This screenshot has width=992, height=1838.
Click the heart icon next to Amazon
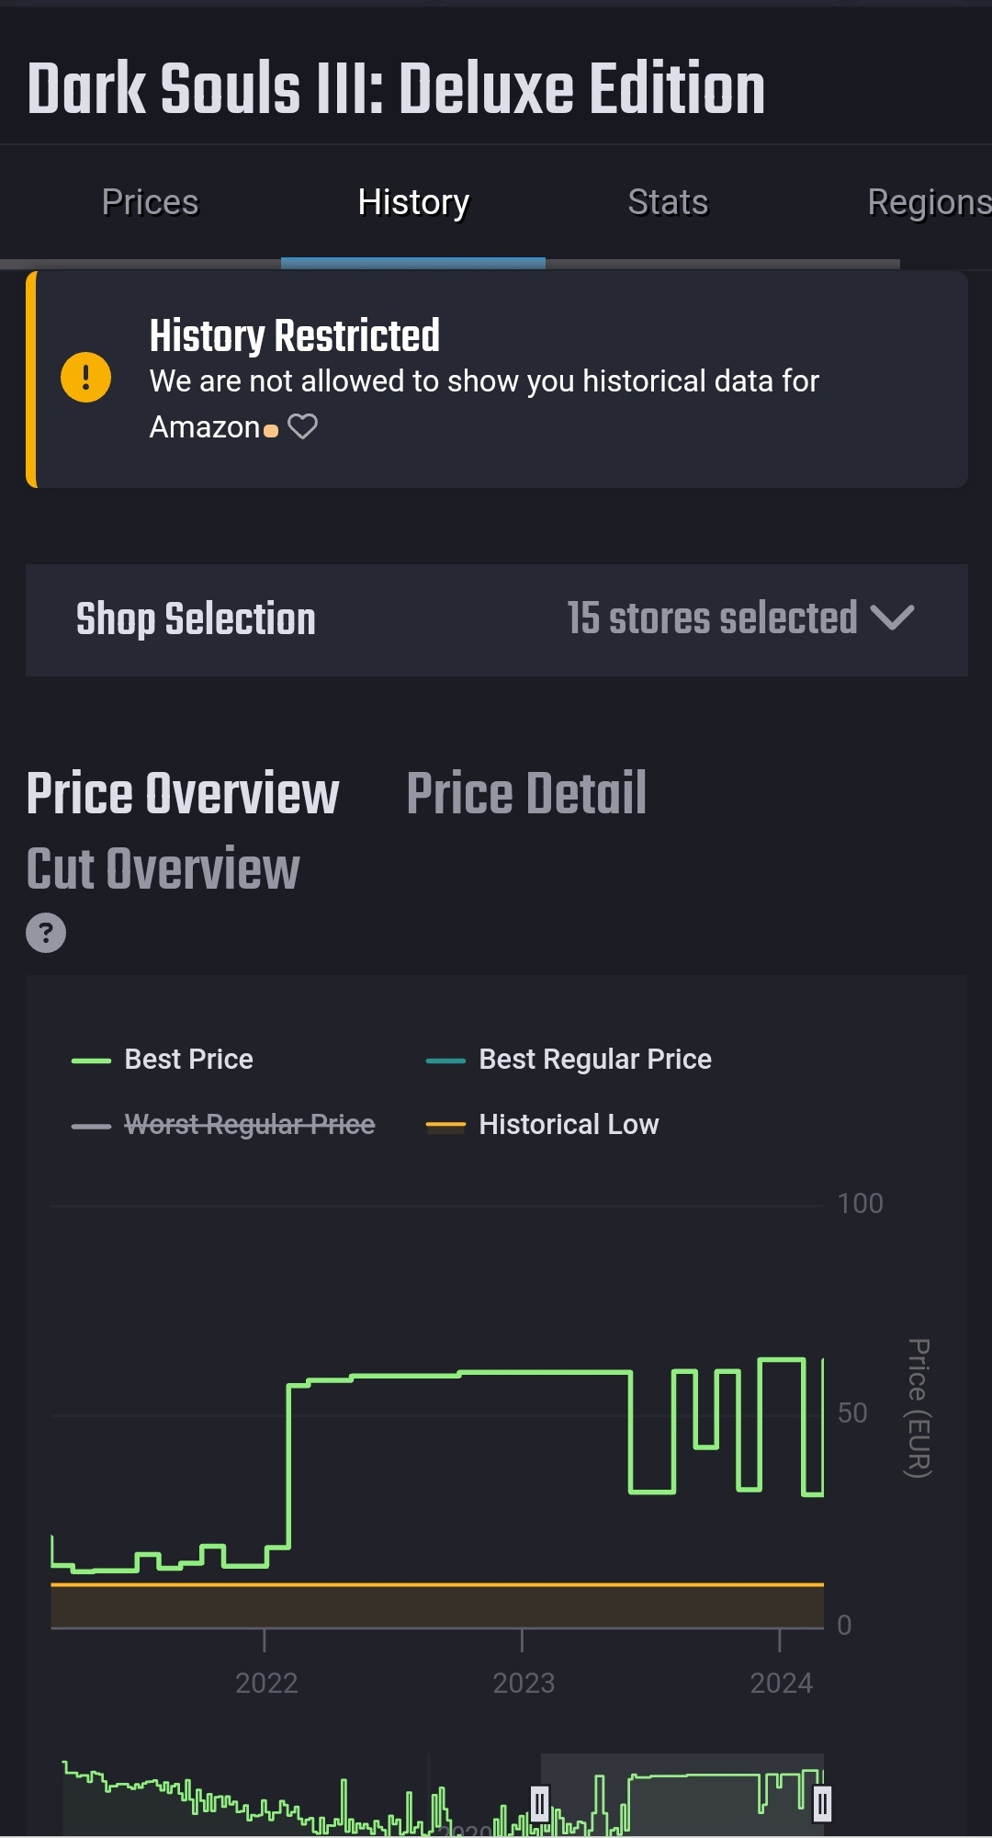coord(302,426)
